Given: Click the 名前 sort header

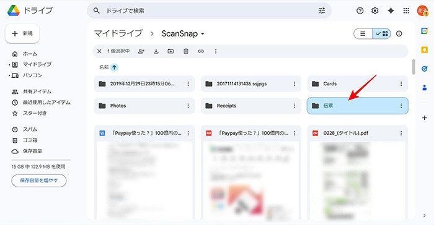Looking at the screenshot, I should tap(104, 67).
